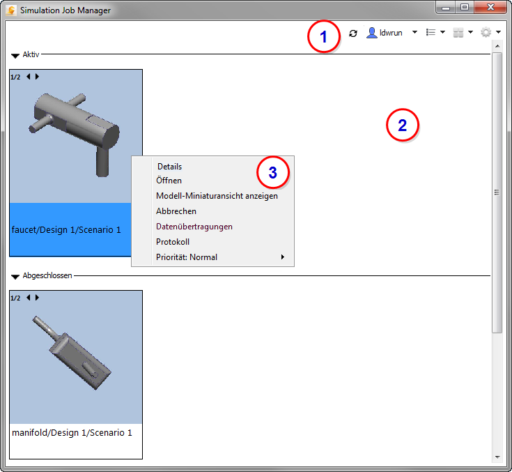512x472 pixels.
Task: Click the refresh jobs icon
Action: click(x=353, y=33)
